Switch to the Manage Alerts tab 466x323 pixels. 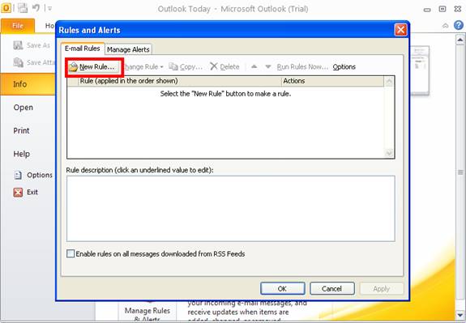pos(128,49)
